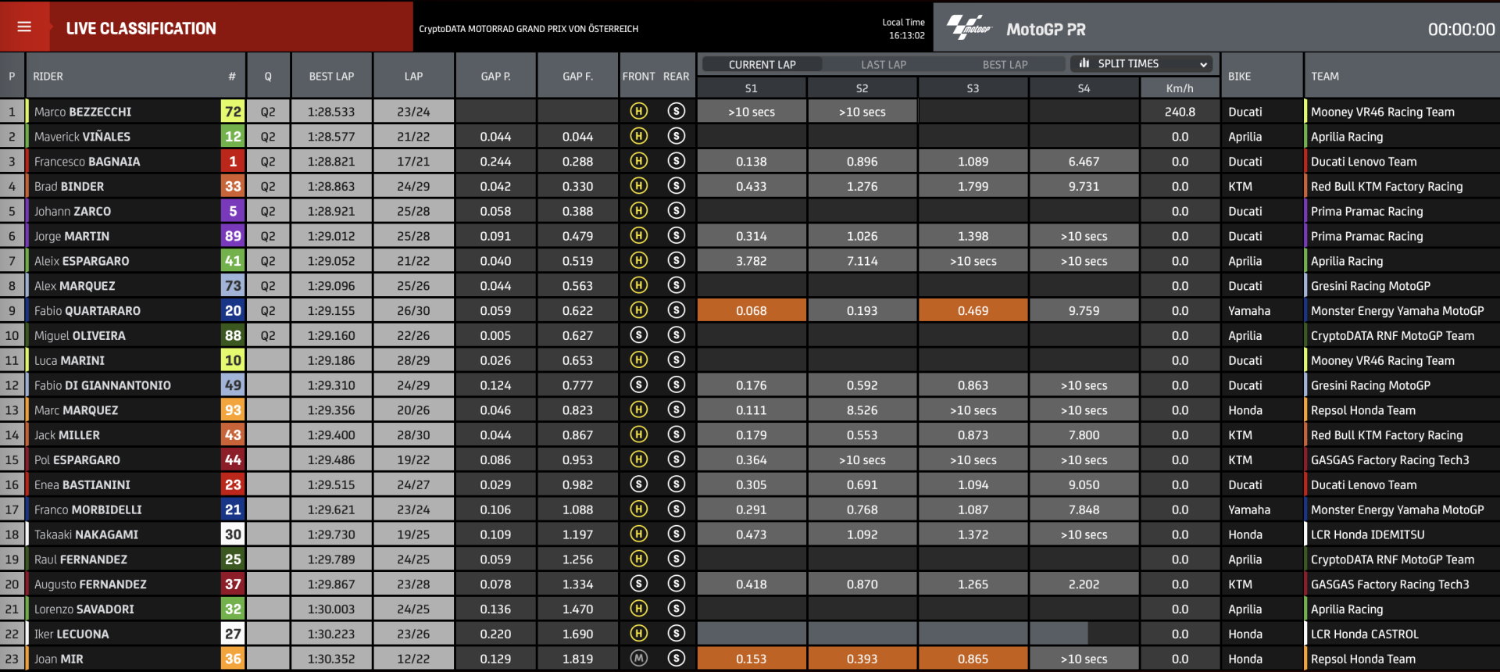Image resolution: width=1500 pixels, height=672 pixels.
Task: Click the BIKE column header
Action: point(1239,77)
